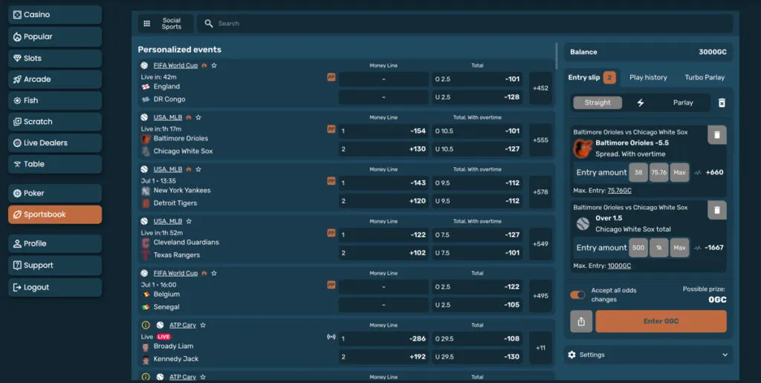The width and height of the screenshot is (761, 383).
Task: Click odds format icon beside -1667
Action: pos(697,248)
